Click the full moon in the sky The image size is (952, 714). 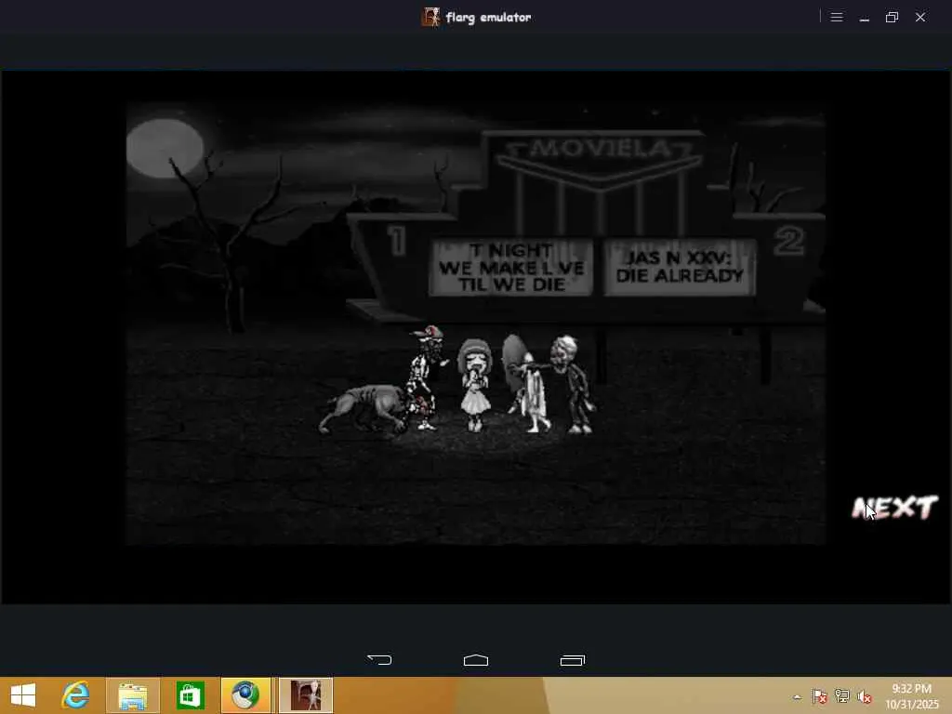pos(165,148)
